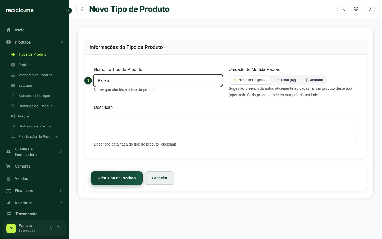382x239 pixels.
Task: Open settings via the gear icon
Action: click(x=356, y=9)
